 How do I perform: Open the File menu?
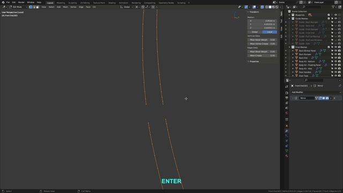pyautogui.click(x=8, y=2)
